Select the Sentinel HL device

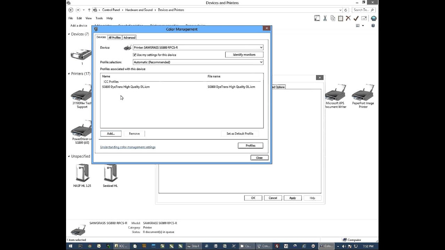tap(110, 176)
